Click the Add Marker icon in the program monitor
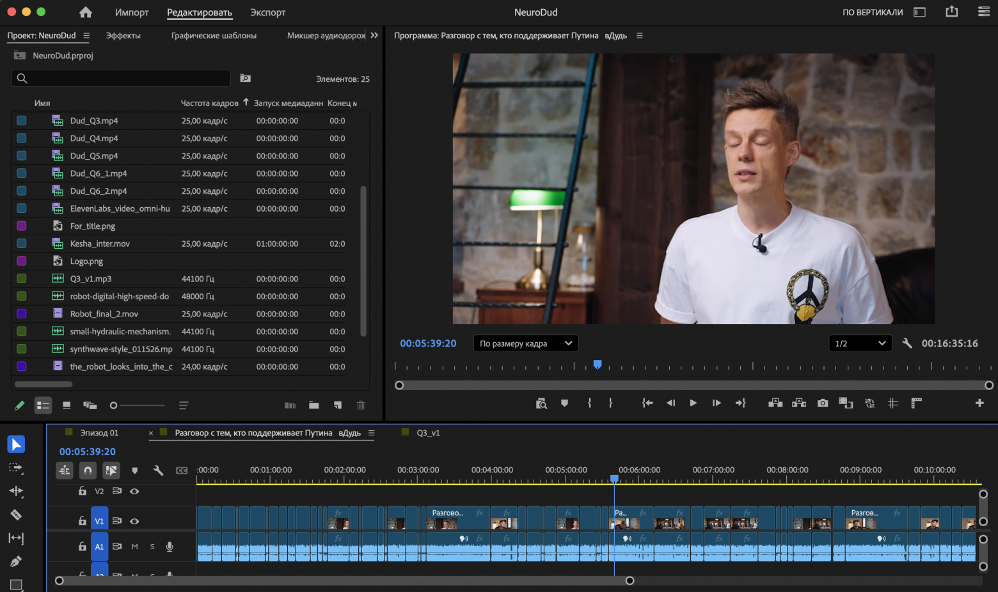The height and width of the screenshot is (592, 998). click(x=564, y=403)
